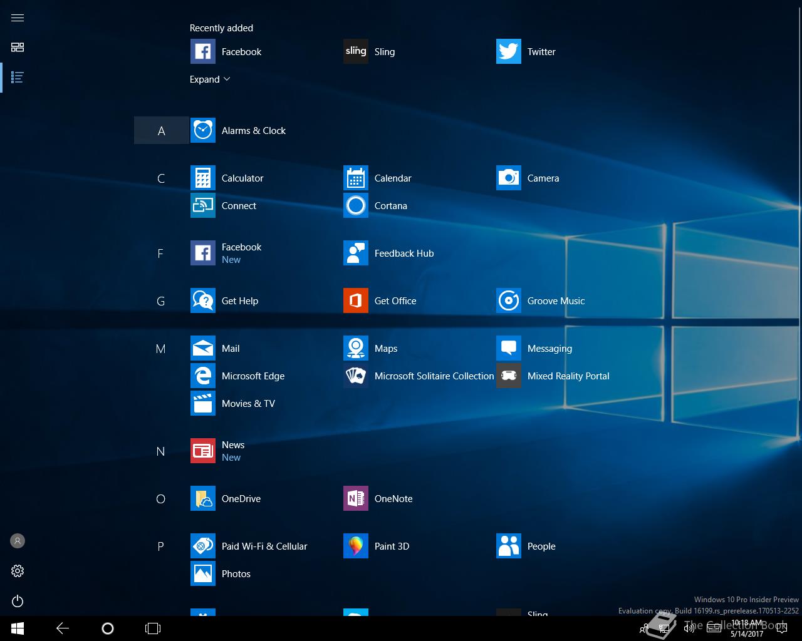Select the letter N group header
Viewport: 802px width, 641px height.
161,451
